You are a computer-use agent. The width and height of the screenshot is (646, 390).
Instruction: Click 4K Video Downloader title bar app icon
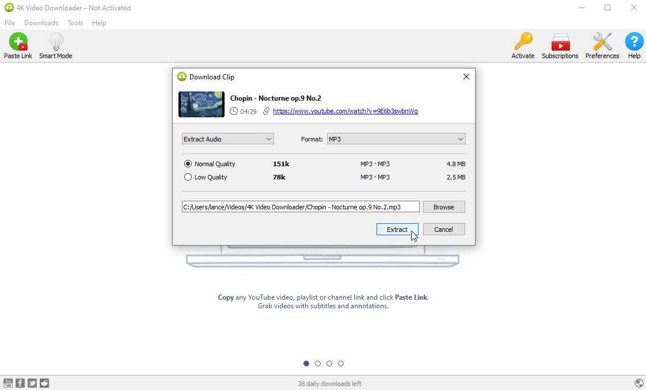pos(9,7)
